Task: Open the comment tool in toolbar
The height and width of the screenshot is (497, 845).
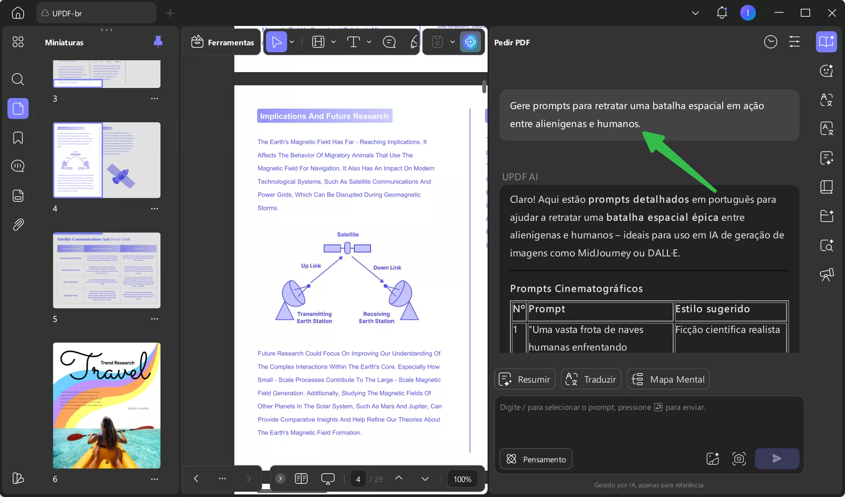Action: 389,42
